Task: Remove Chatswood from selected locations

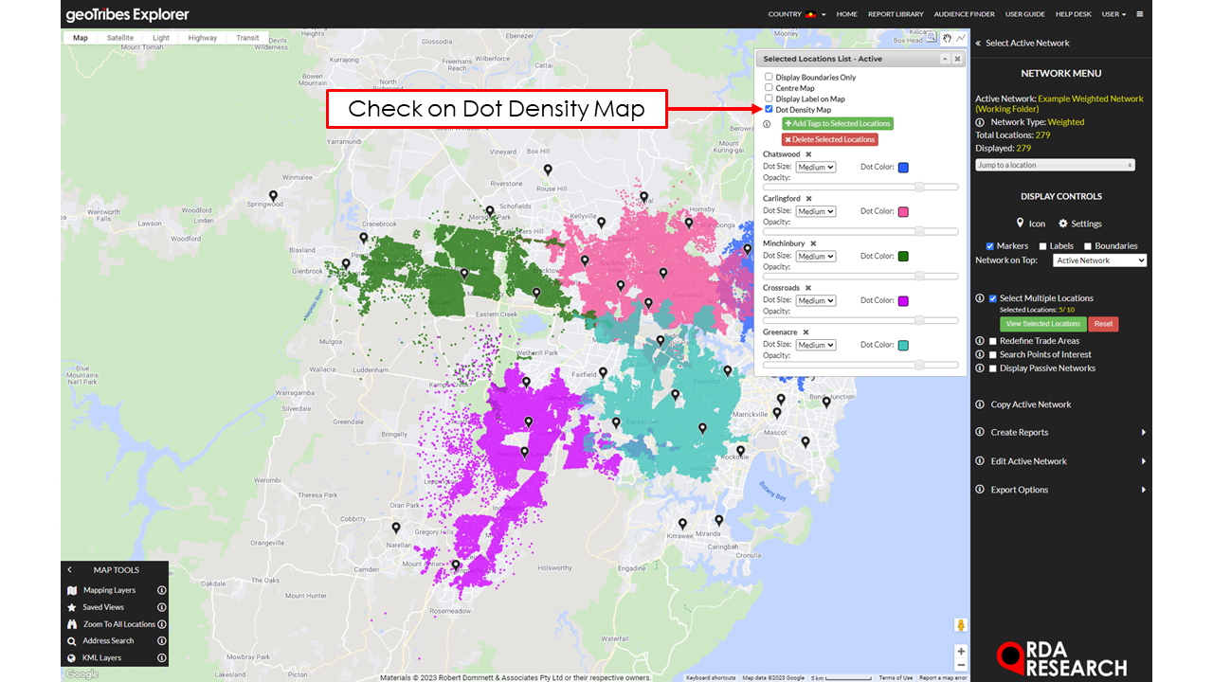Action: point(808,154)
